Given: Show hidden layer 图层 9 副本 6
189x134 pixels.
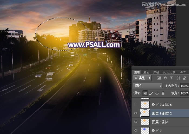Looking at the screenshot, I should point(136,104).
